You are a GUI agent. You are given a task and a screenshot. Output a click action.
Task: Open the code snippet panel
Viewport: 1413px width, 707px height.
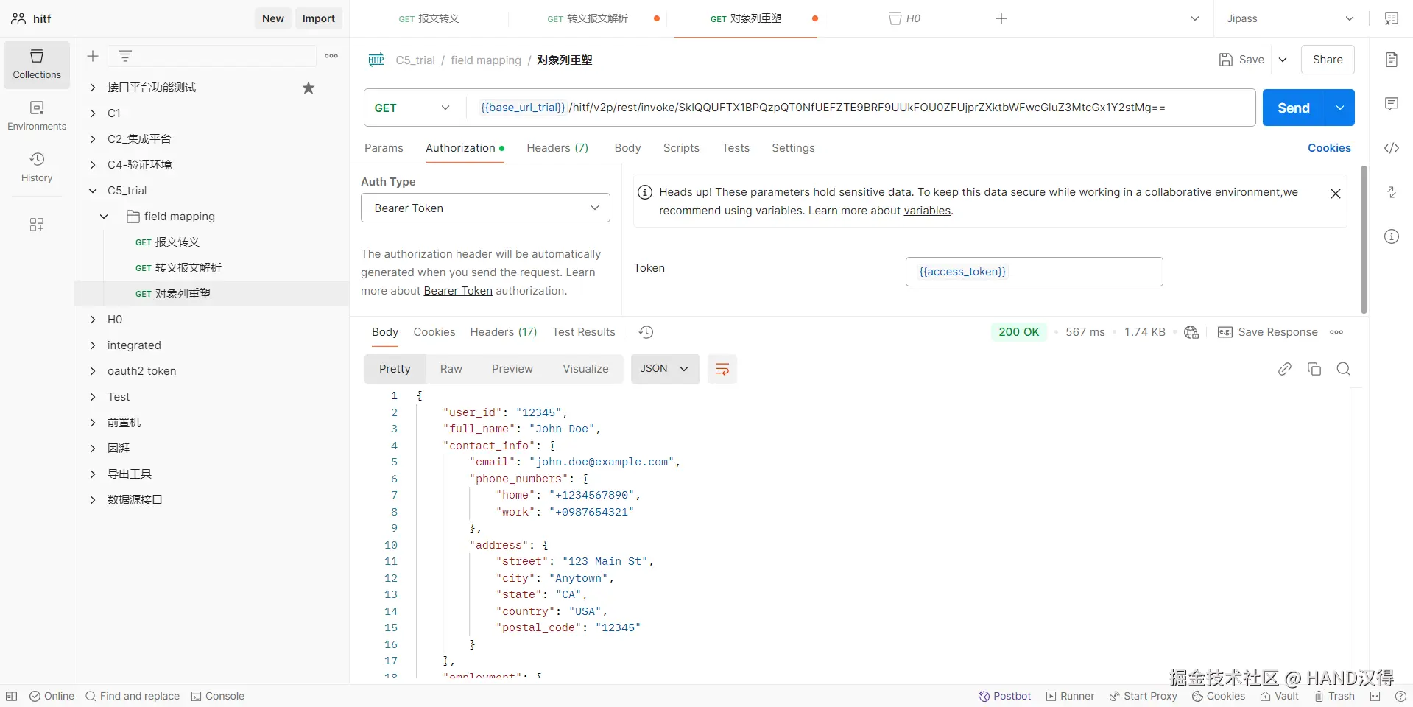pyautogui.click(x=1391, y=148)
